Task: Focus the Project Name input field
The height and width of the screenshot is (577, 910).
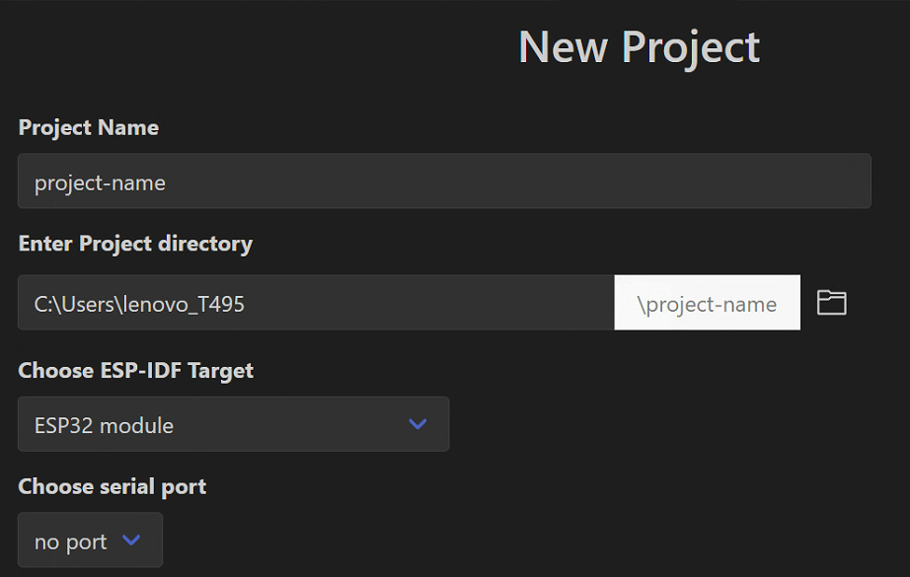Action: [444, 180]
